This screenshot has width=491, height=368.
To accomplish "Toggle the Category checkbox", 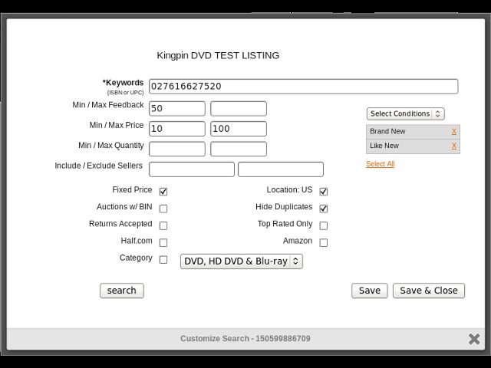I will click(163, 259).
